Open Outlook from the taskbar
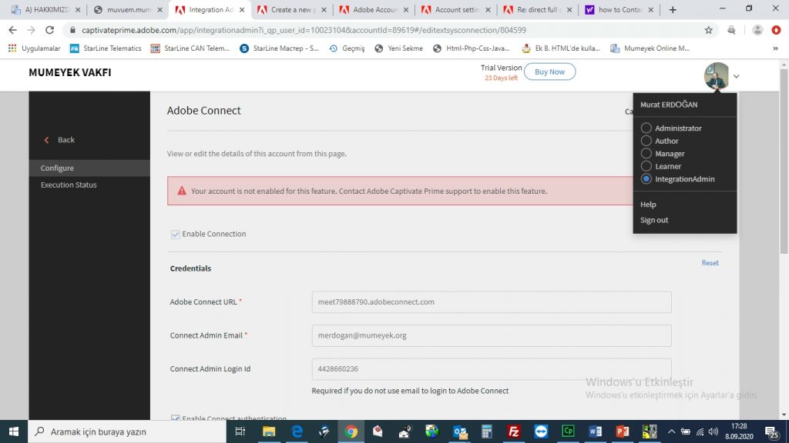The width and height of the screenshot is (789, 443). [x=460, y=431]
